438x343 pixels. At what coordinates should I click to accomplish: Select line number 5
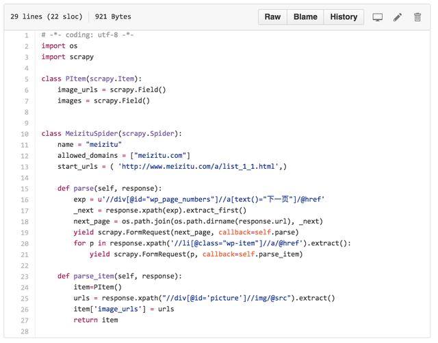(x=26, y=79)
